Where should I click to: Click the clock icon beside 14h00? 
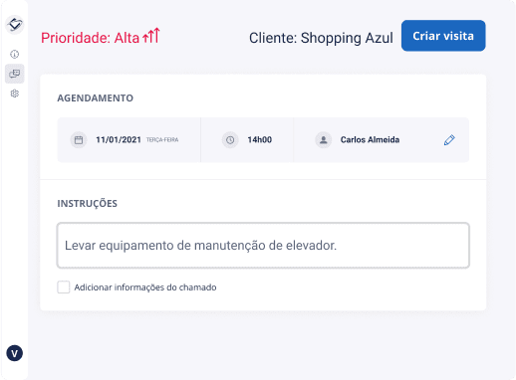(x=230, y=140)
